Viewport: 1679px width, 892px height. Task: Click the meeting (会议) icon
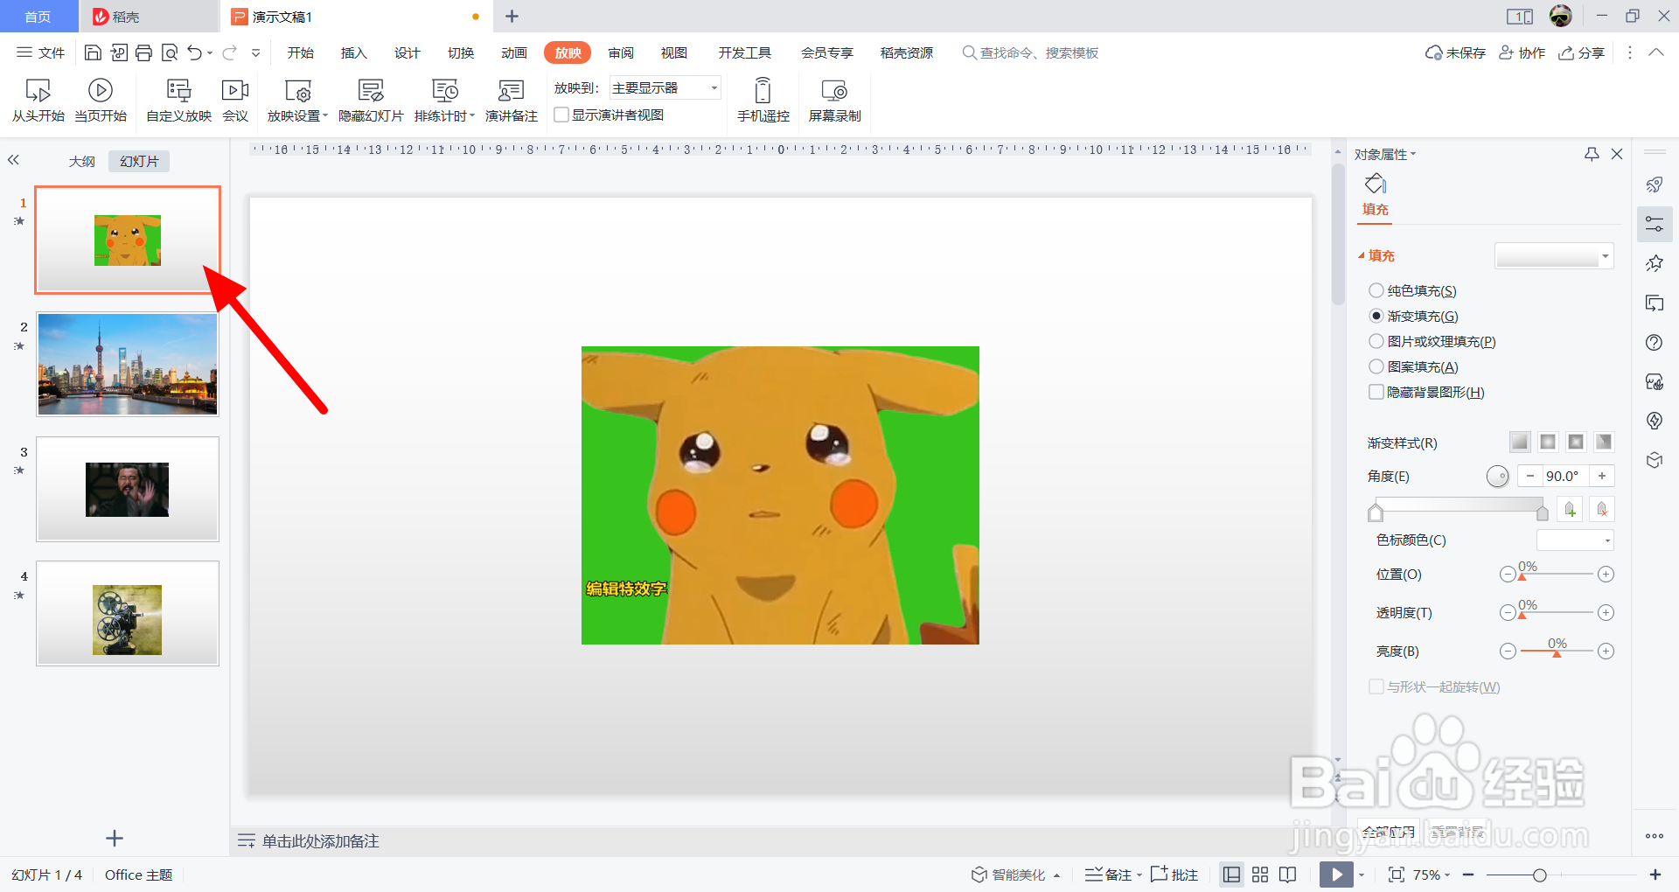235,100
